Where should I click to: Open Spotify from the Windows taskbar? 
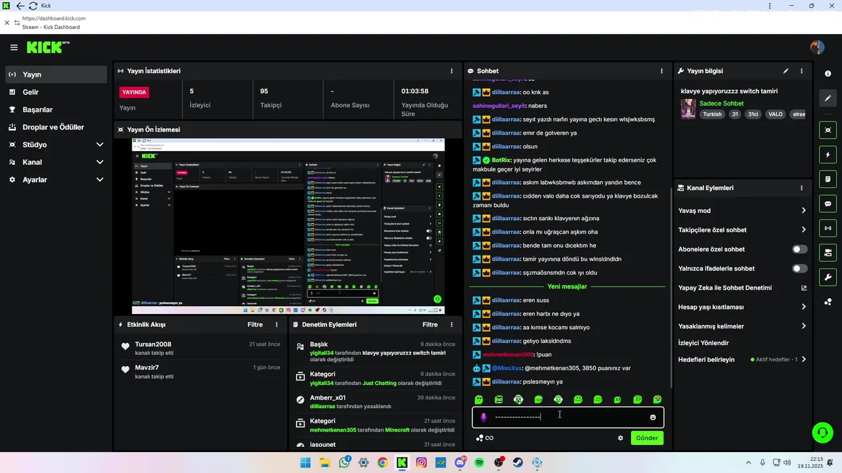click(480, 463)
